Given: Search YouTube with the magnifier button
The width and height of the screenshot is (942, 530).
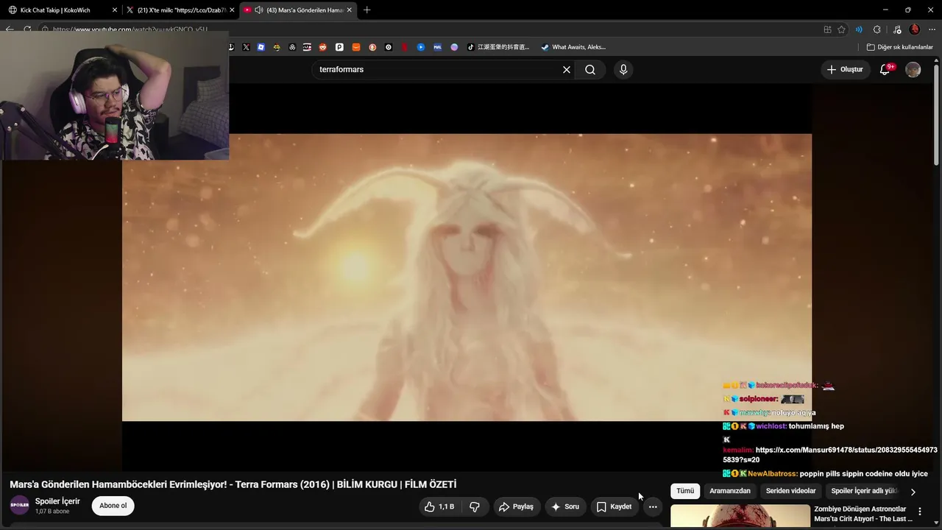Looking at the screenshot, I should tap(590, 70).
